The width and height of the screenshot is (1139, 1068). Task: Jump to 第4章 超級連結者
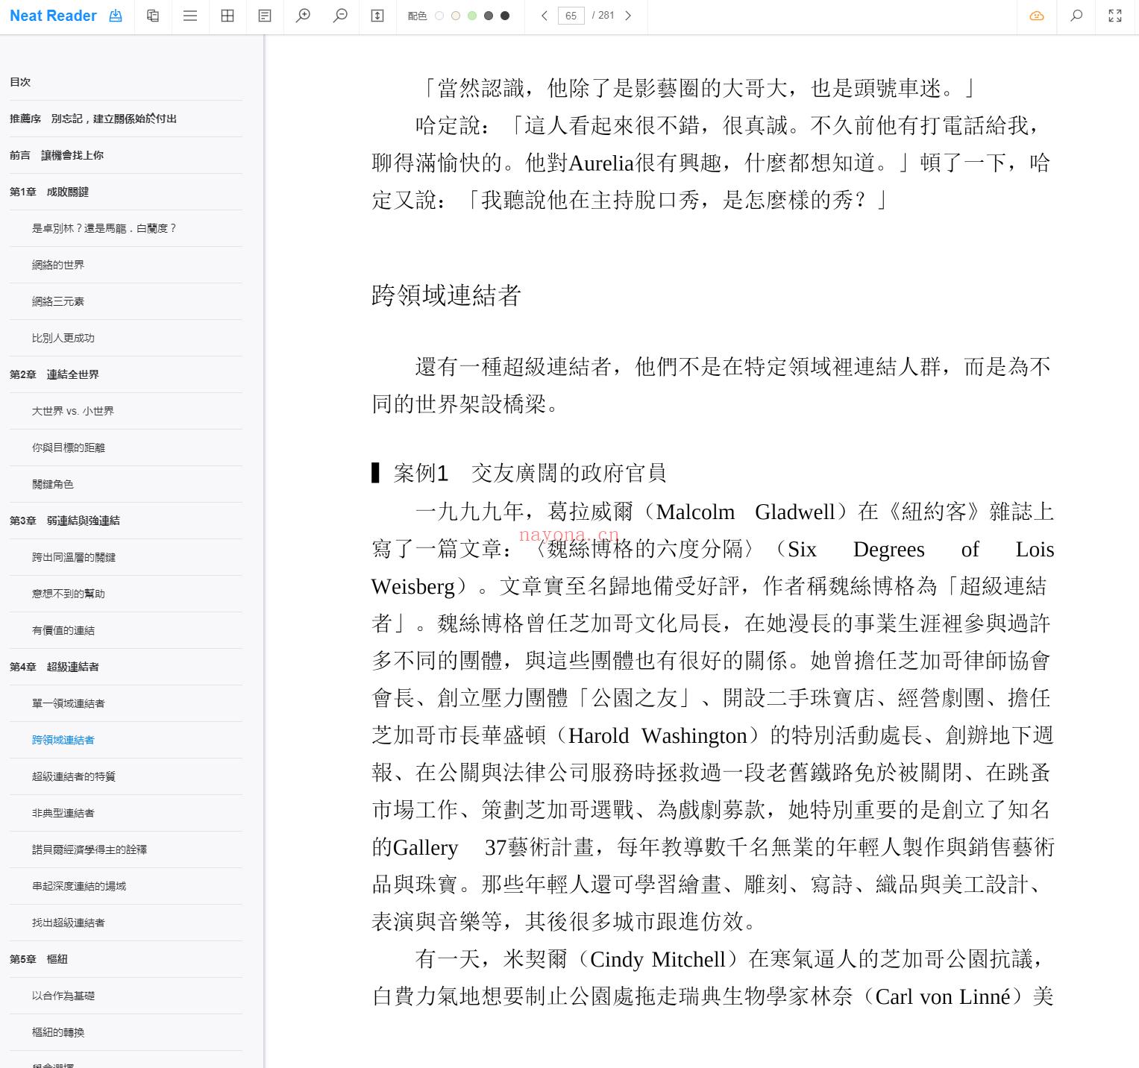(54, 667)
